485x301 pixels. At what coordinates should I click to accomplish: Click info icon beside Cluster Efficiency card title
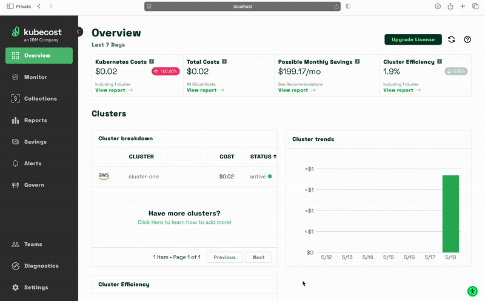click(x=439, y=61)
